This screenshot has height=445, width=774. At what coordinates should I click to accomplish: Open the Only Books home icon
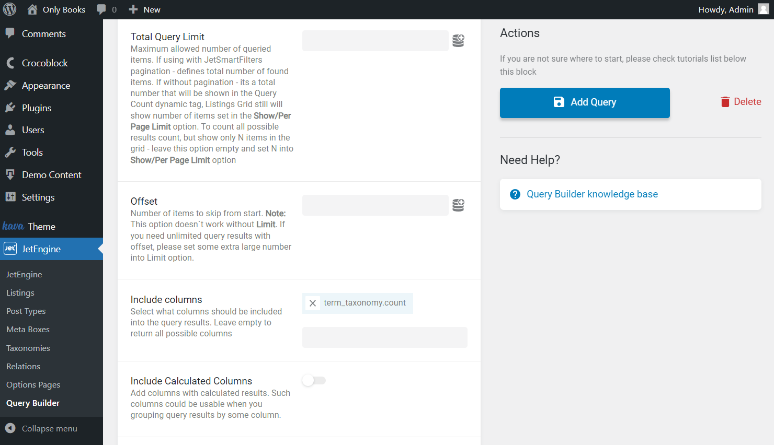[32, 9]
